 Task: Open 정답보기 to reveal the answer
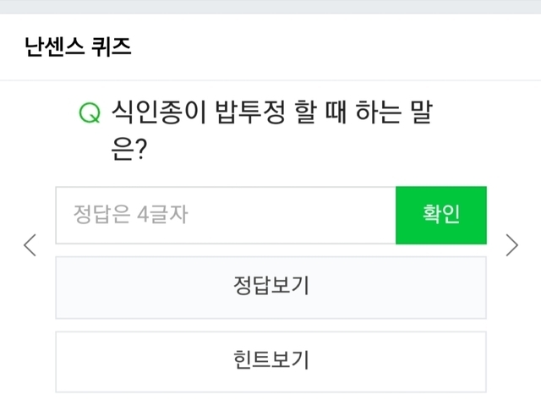[270, 287]
